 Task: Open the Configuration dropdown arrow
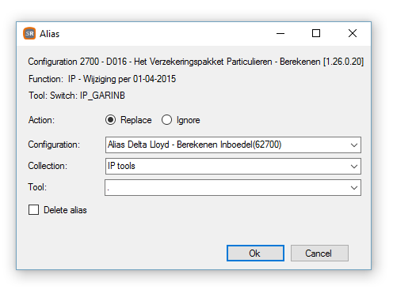pyautogui.click(x=354, y=145)
